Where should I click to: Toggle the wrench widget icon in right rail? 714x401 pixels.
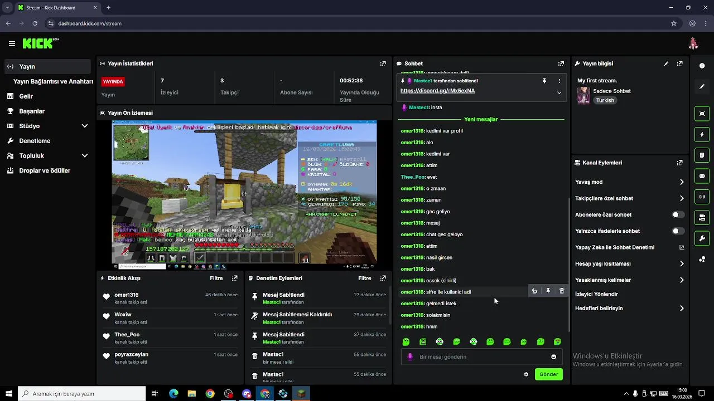(702, 238)
